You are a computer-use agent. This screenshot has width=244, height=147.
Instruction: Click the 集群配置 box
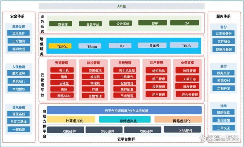point(125,89)
